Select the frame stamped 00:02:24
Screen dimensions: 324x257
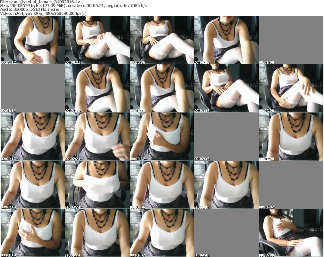97,137
